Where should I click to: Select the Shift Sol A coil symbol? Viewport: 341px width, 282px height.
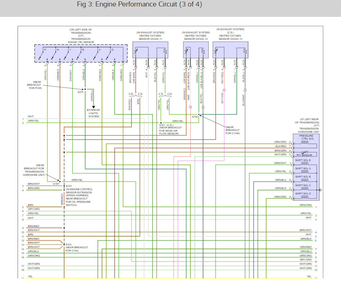tap(304, 172)
